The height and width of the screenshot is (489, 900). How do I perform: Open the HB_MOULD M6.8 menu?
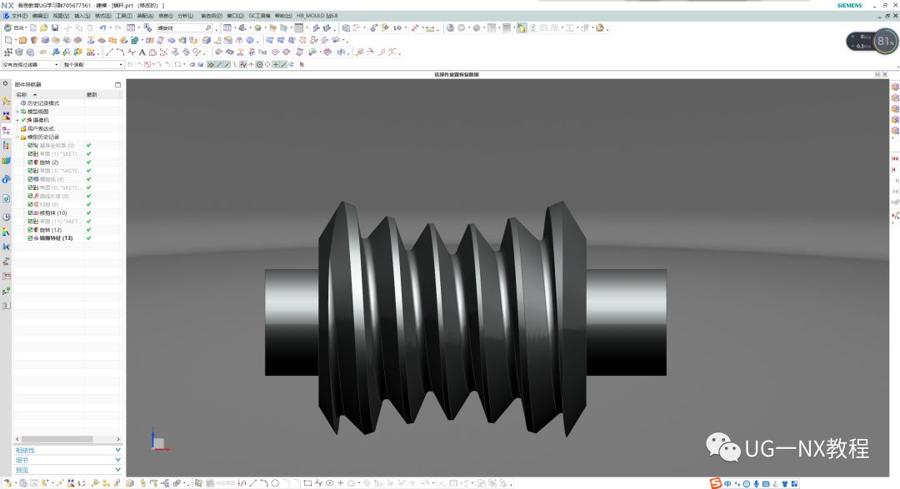pyautogui.click(x=317, y=16)
